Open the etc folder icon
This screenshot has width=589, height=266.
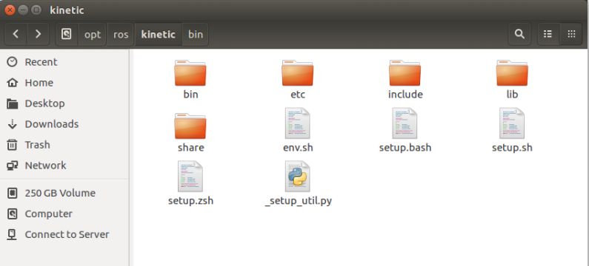(298, 73)
